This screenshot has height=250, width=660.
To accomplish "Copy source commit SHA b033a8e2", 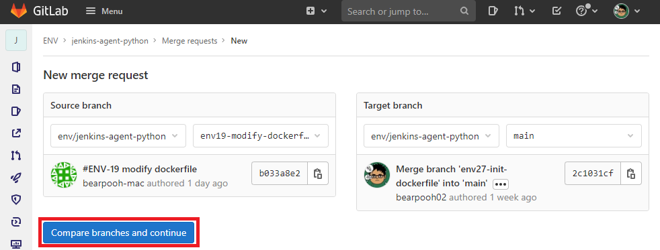I will (x=318, y=173).
